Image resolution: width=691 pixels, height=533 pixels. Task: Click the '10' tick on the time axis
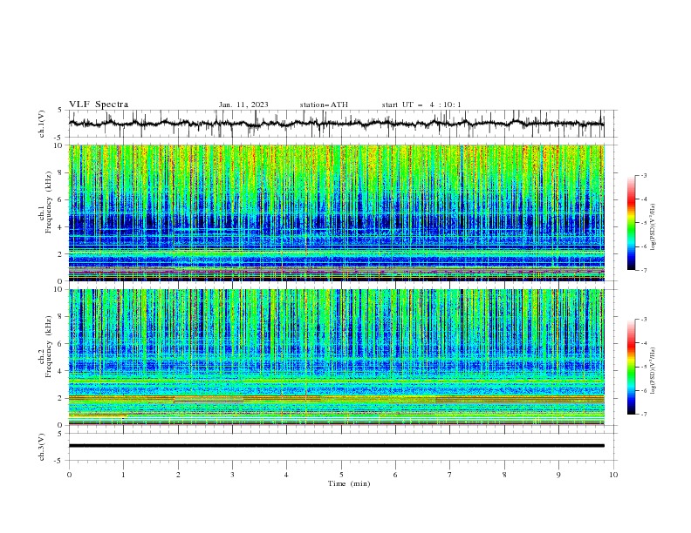pos(613,475)
